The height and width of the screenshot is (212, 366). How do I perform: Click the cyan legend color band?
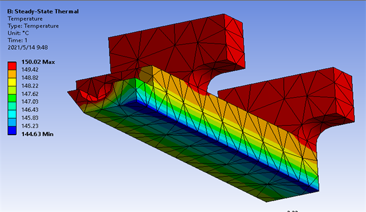point(12,114)
